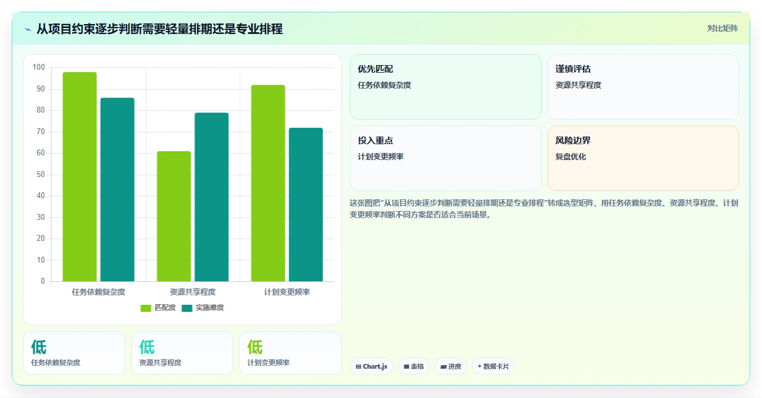
Task: Click 复盘优化 text in the 风险边界 card
Action: (x=571, y=157)
